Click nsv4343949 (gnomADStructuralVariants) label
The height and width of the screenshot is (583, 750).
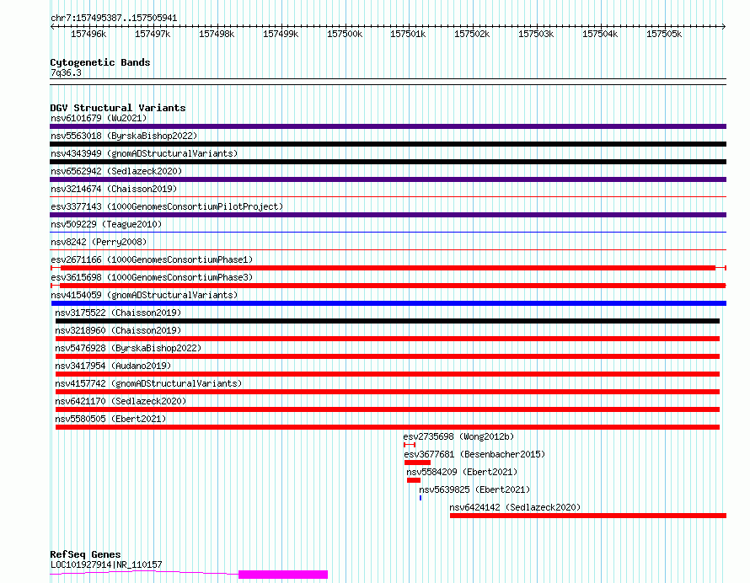coord(144,153)
